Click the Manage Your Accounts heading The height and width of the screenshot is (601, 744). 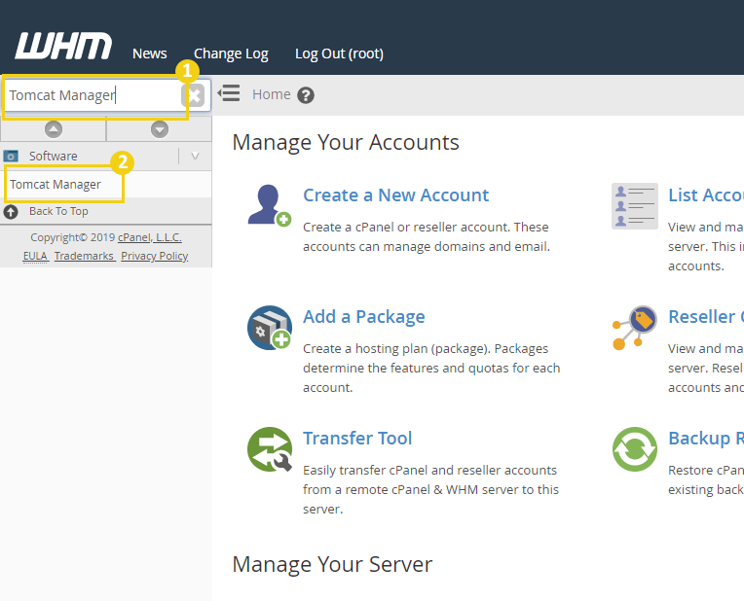click(x=346, y=142)
